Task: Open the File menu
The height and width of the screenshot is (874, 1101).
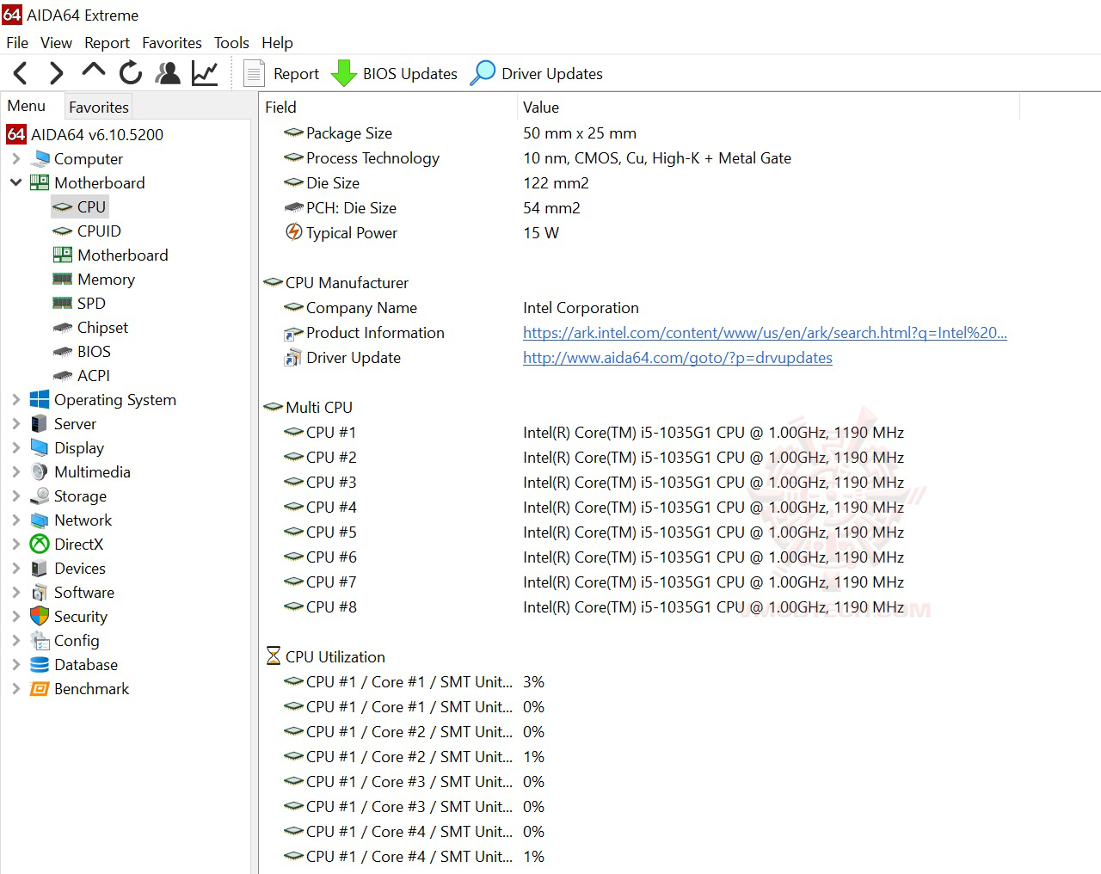Action: pyautogui.click(x=17, y=42)
